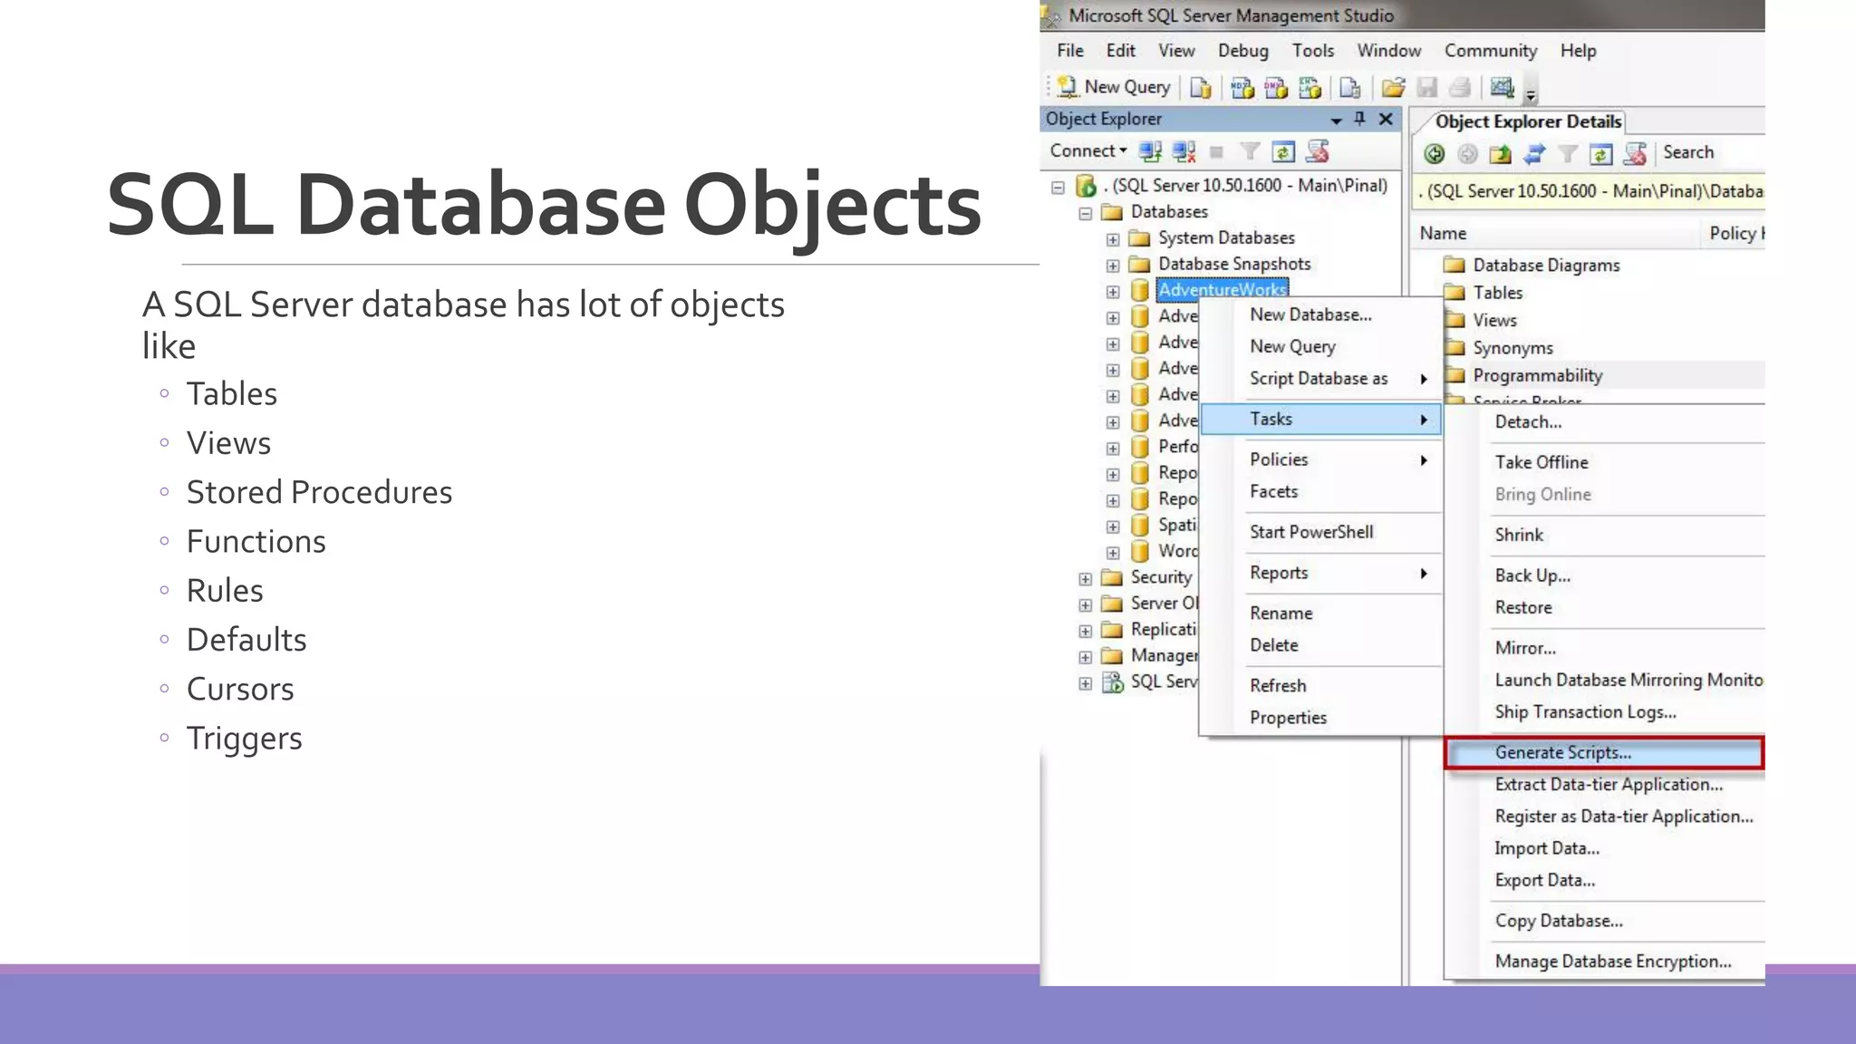Click the Refresh icon in Object Explorer toolbar
1856x1044 pixels.
point(1283,152)
